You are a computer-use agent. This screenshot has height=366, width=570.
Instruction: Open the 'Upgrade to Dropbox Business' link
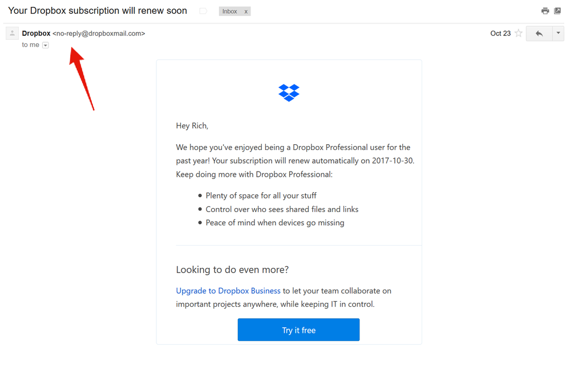click(228, 291)
